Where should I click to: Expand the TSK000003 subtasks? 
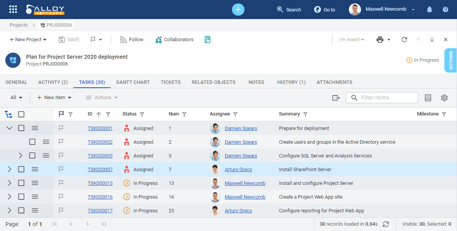click(x=21, y=156)
